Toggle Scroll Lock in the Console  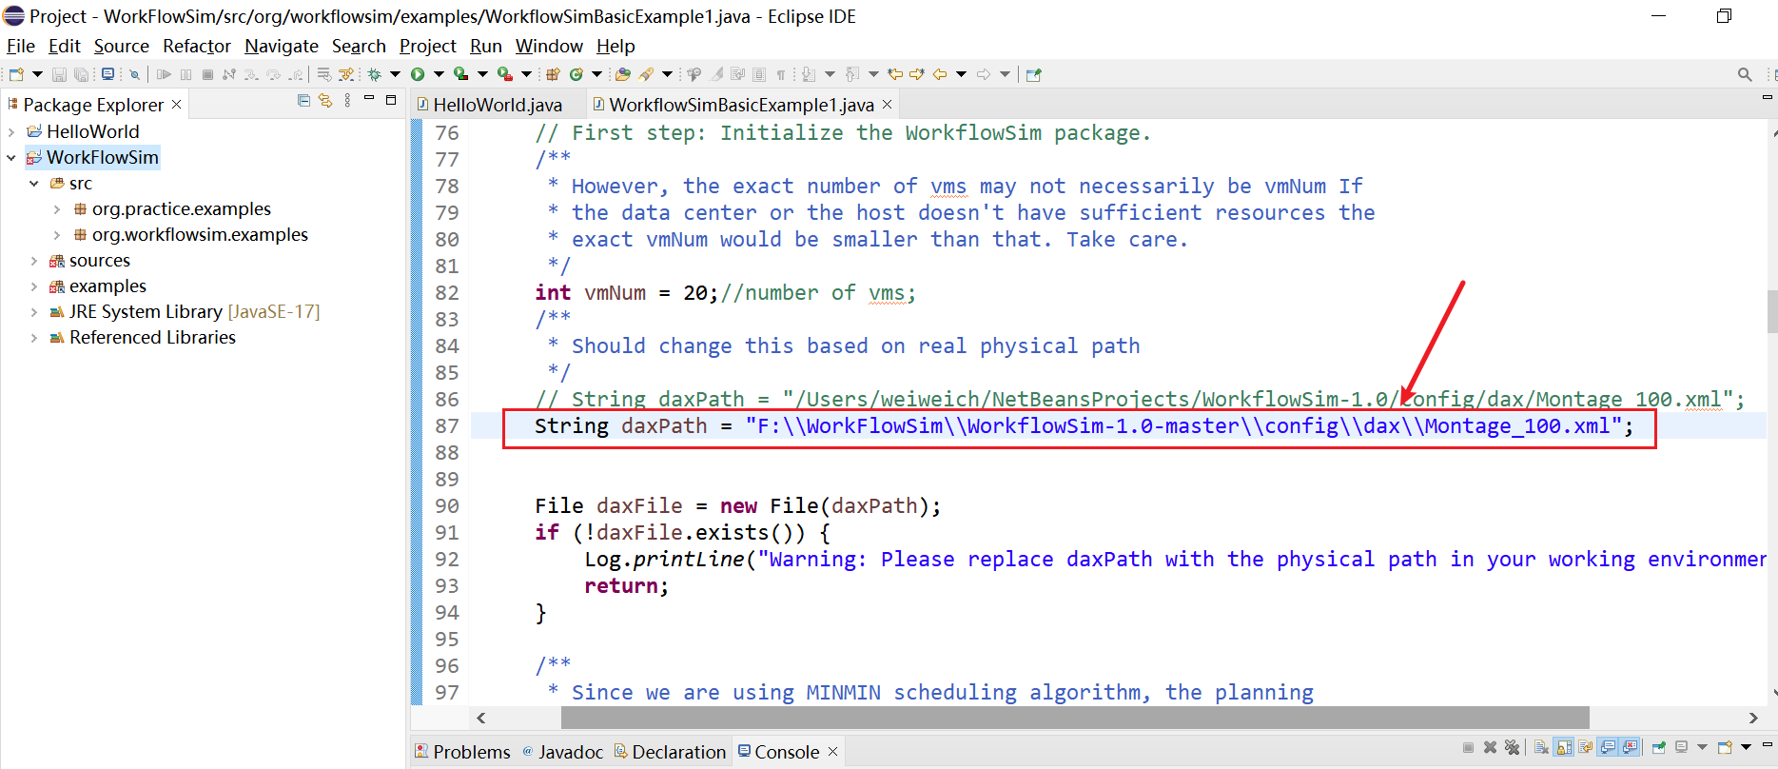coord(1563,747)
